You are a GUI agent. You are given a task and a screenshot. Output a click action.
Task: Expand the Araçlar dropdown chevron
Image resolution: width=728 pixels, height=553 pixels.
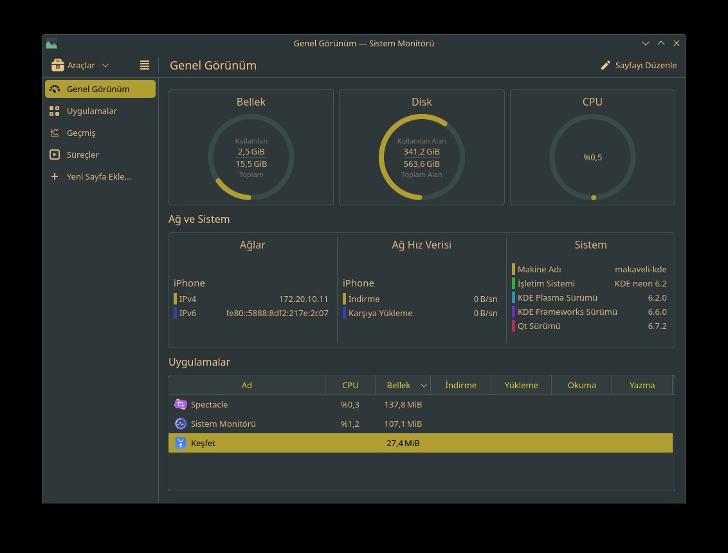pos(105,66)
